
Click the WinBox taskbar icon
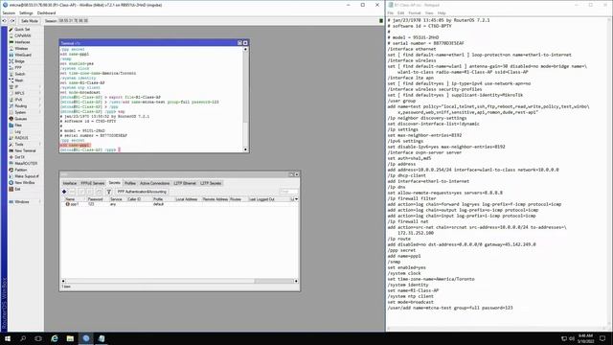86,338
